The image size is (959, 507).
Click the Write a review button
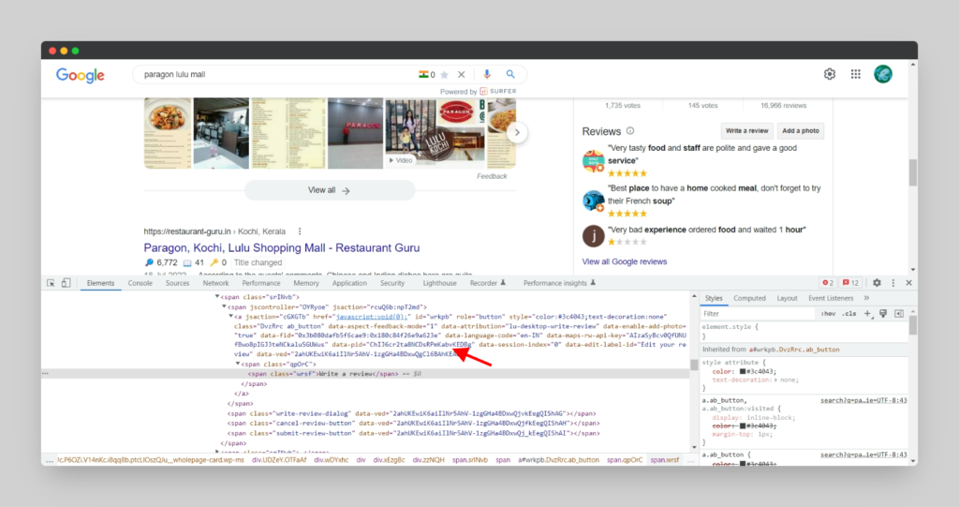point(746,130)
